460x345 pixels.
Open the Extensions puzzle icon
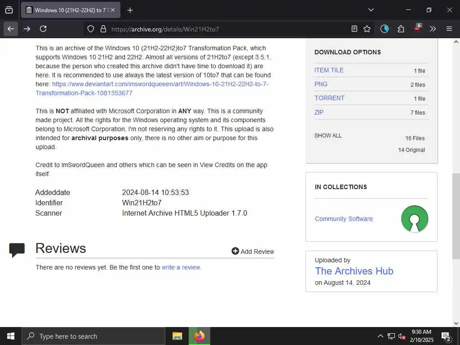coord(401,29)
